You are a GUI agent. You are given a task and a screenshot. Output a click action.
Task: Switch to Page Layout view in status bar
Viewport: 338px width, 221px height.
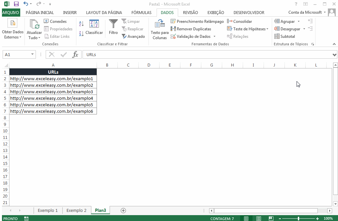click(258, 218)
